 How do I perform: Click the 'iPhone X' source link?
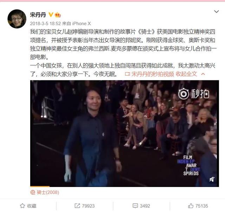click(x=81, y=24)
